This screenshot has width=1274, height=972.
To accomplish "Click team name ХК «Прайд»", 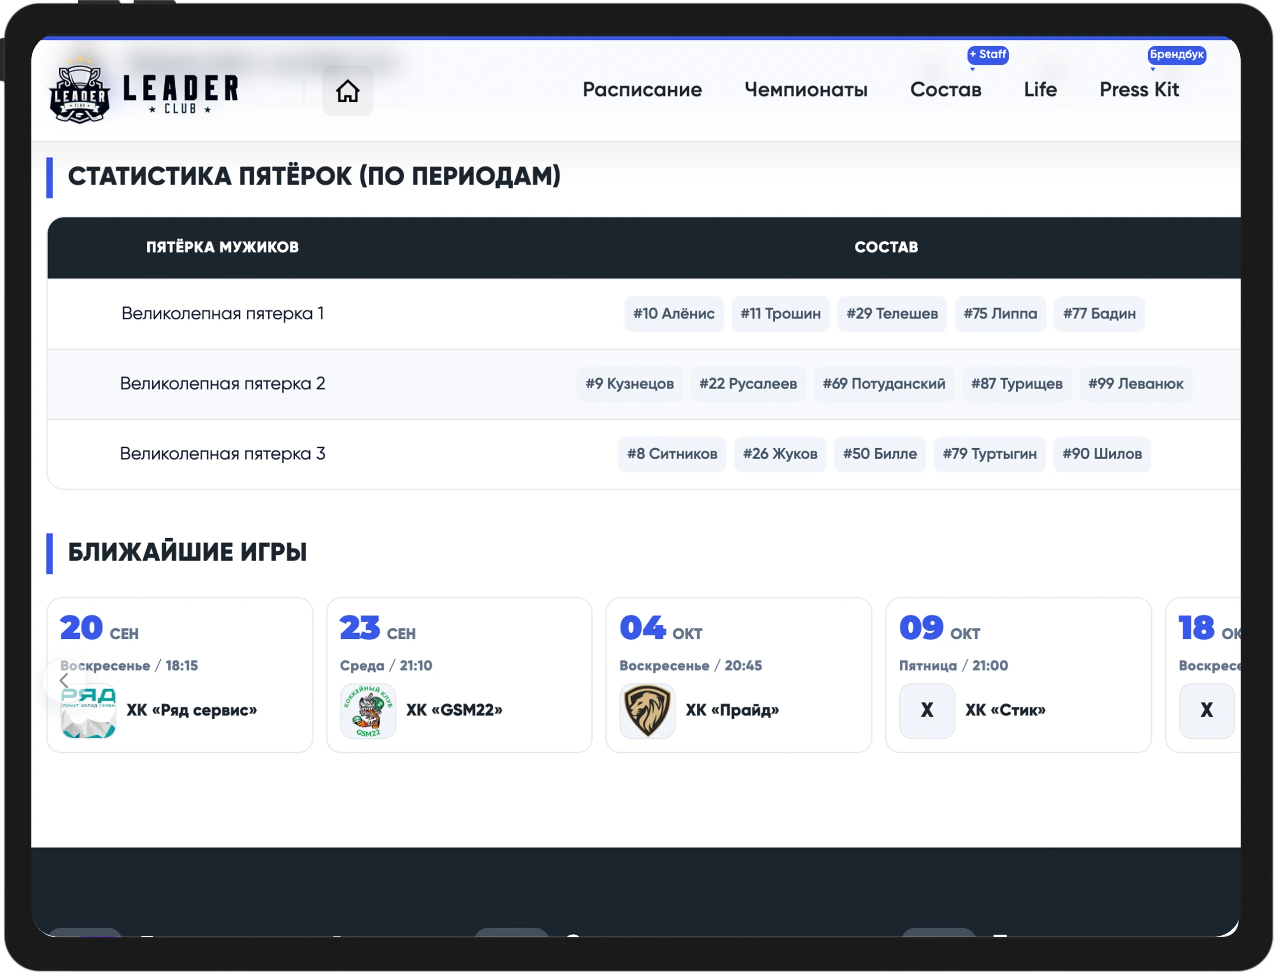I will (x=732, y=710).
